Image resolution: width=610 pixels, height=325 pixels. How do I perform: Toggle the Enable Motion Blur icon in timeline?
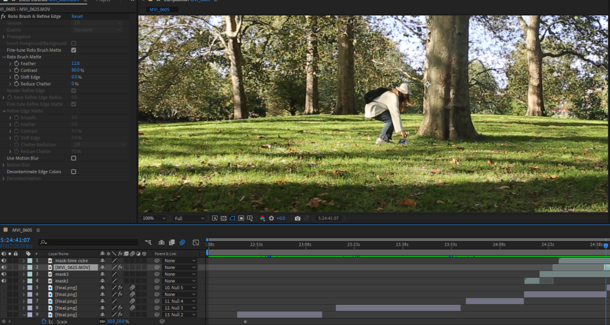(x=182, y=242)
